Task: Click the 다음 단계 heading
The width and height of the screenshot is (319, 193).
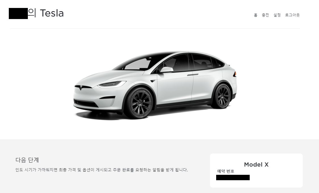Action: (27, 160)
